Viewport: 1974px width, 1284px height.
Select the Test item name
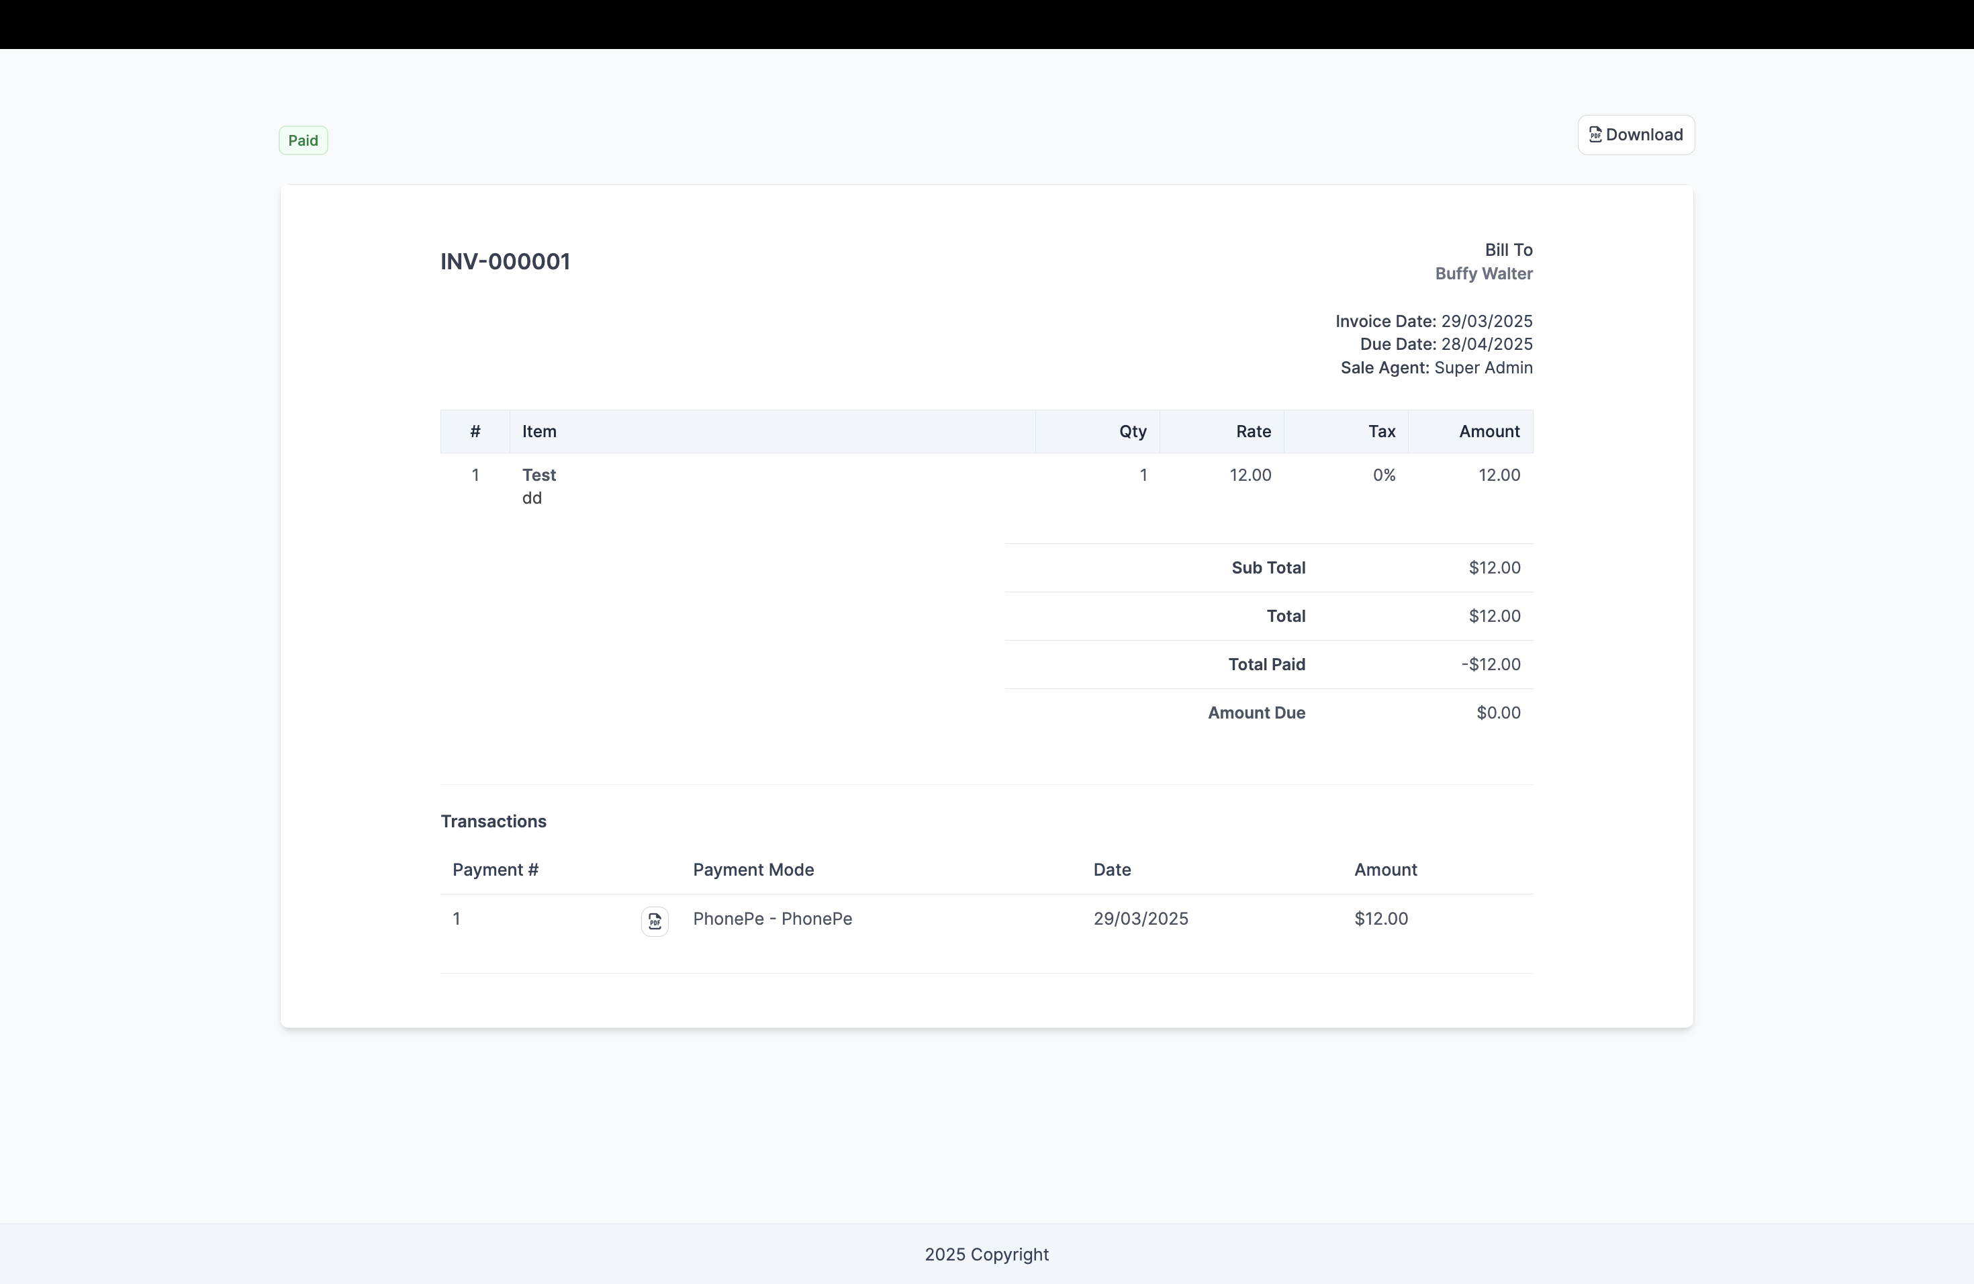pos(539,475)
